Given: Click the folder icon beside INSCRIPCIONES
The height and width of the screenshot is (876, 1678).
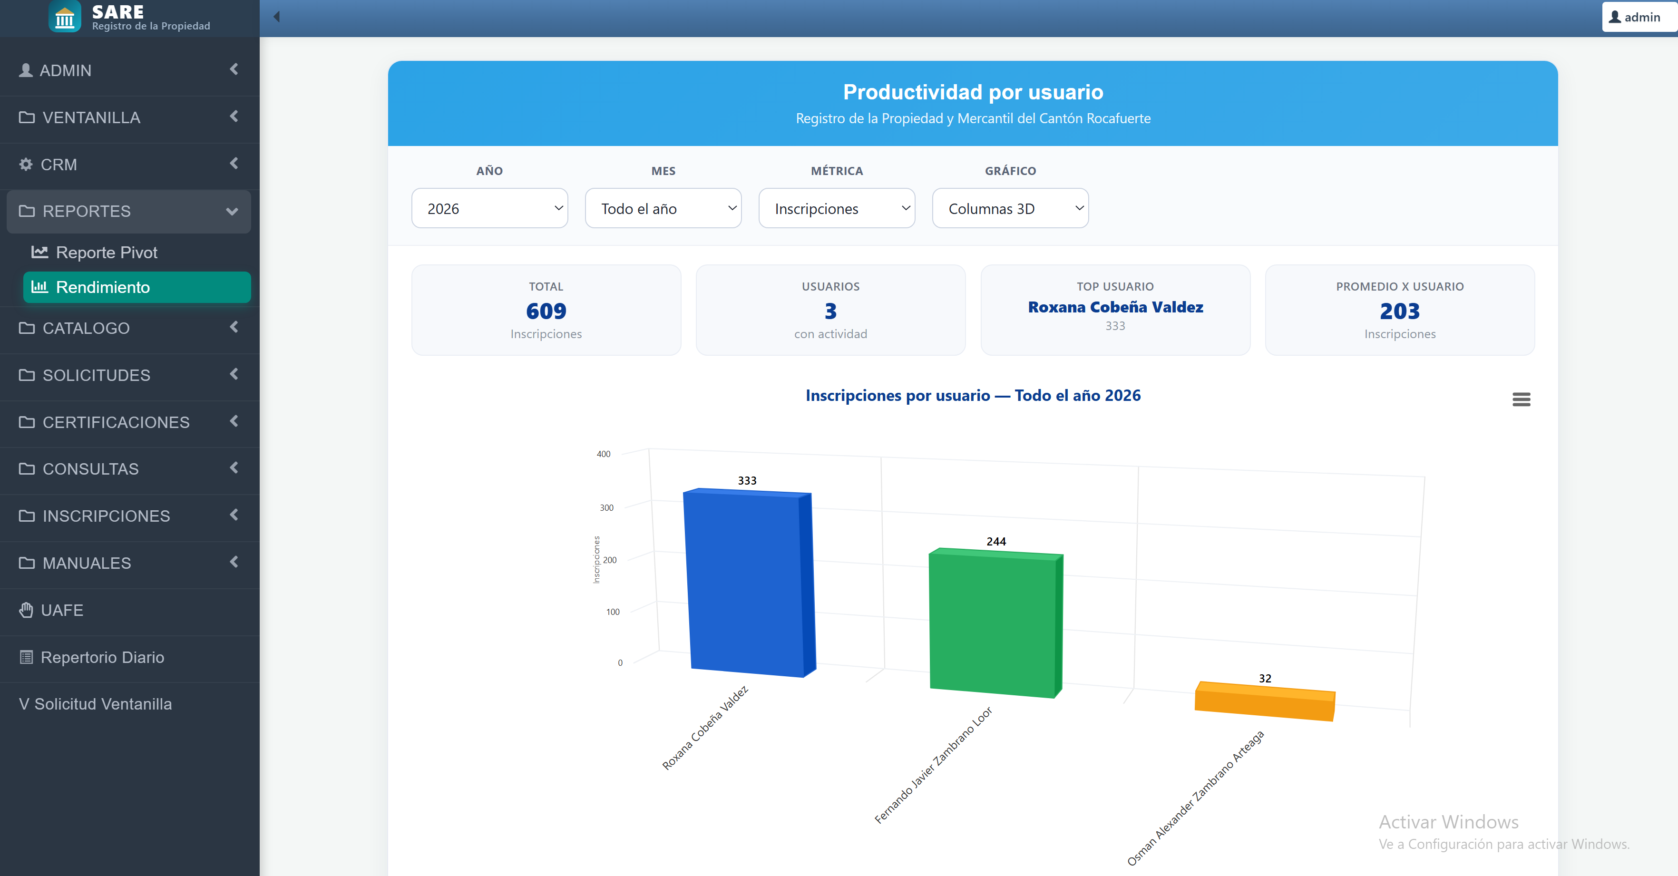Looking at the screenshot, I should (27, 516).
